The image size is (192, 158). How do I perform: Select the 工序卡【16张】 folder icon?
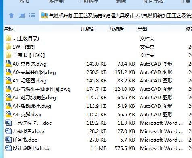[8, 55]
